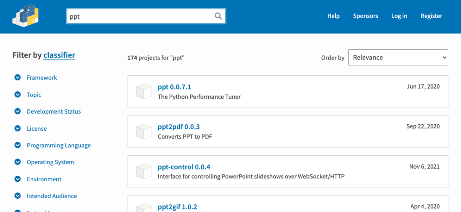Click the cube icon beside ppt2pdf
This screenshot has width=461, height=212.
pyautogui.click(x=144, y=132)
